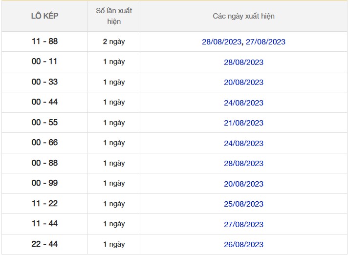
Task: Click the 25/08/2023 date link
Action: pos(243,204)
